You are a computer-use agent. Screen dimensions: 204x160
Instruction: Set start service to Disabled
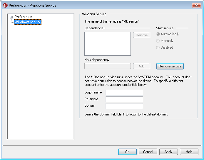[x=158, y=47]
